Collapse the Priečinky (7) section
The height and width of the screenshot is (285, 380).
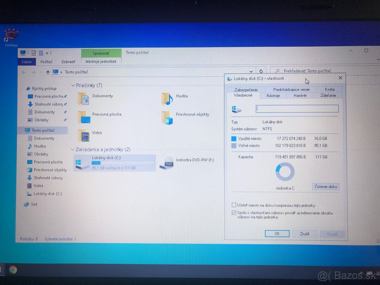pos(73,85)
